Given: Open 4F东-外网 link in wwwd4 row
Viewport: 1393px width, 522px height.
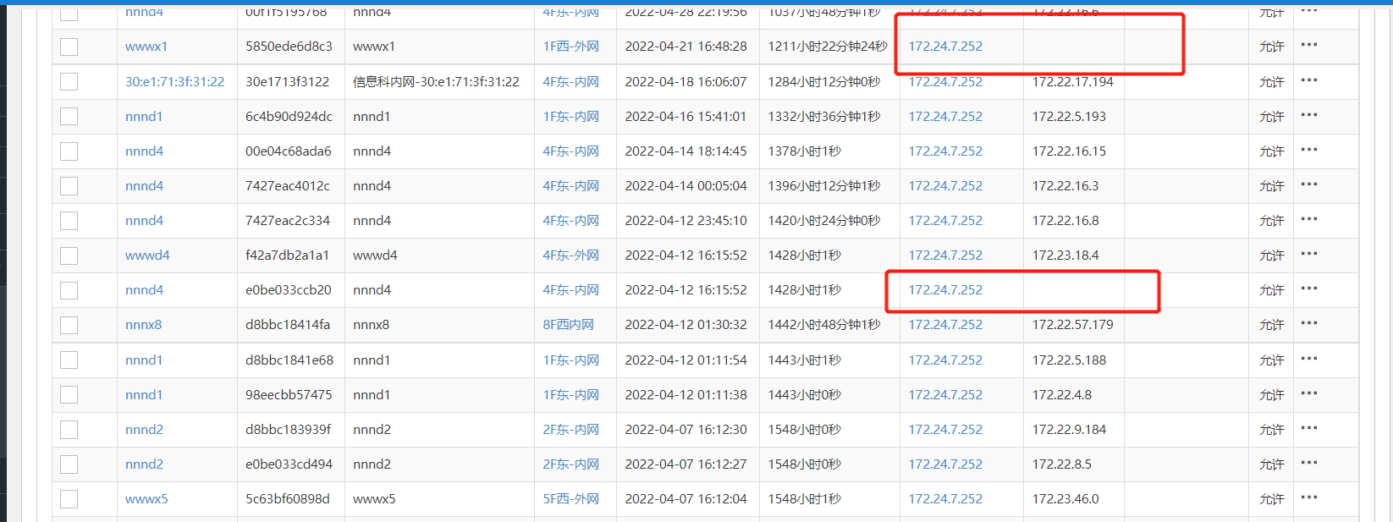Looking at the screenshot, I should [571, 256].
